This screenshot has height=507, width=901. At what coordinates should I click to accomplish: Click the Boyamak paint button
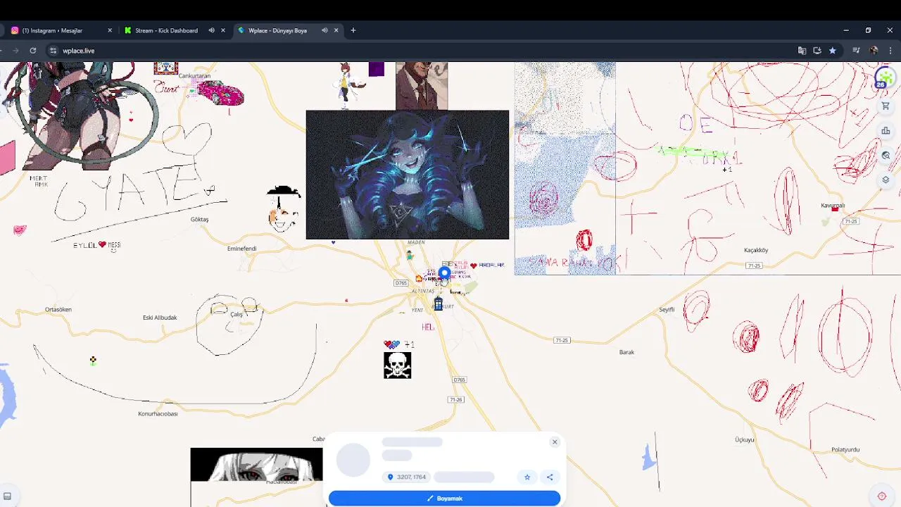coord(444,499)
